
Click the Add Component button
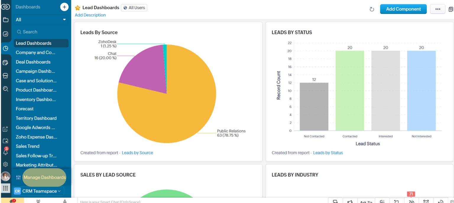[x=403, y=9]
